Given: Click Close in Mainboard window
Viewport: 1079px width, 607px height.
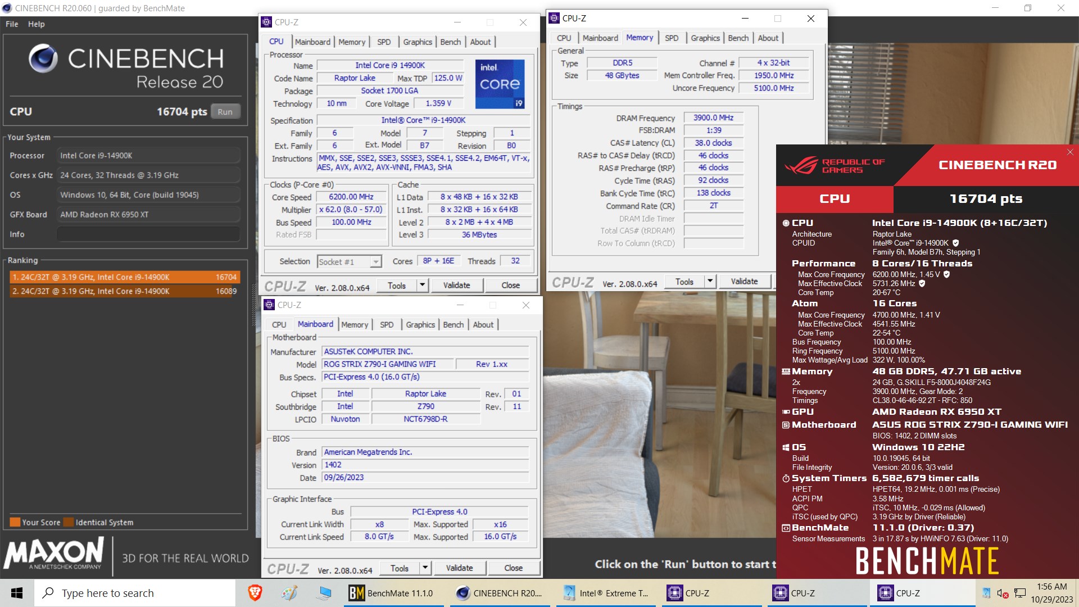Looking at the screenshot, I should 514,568.
